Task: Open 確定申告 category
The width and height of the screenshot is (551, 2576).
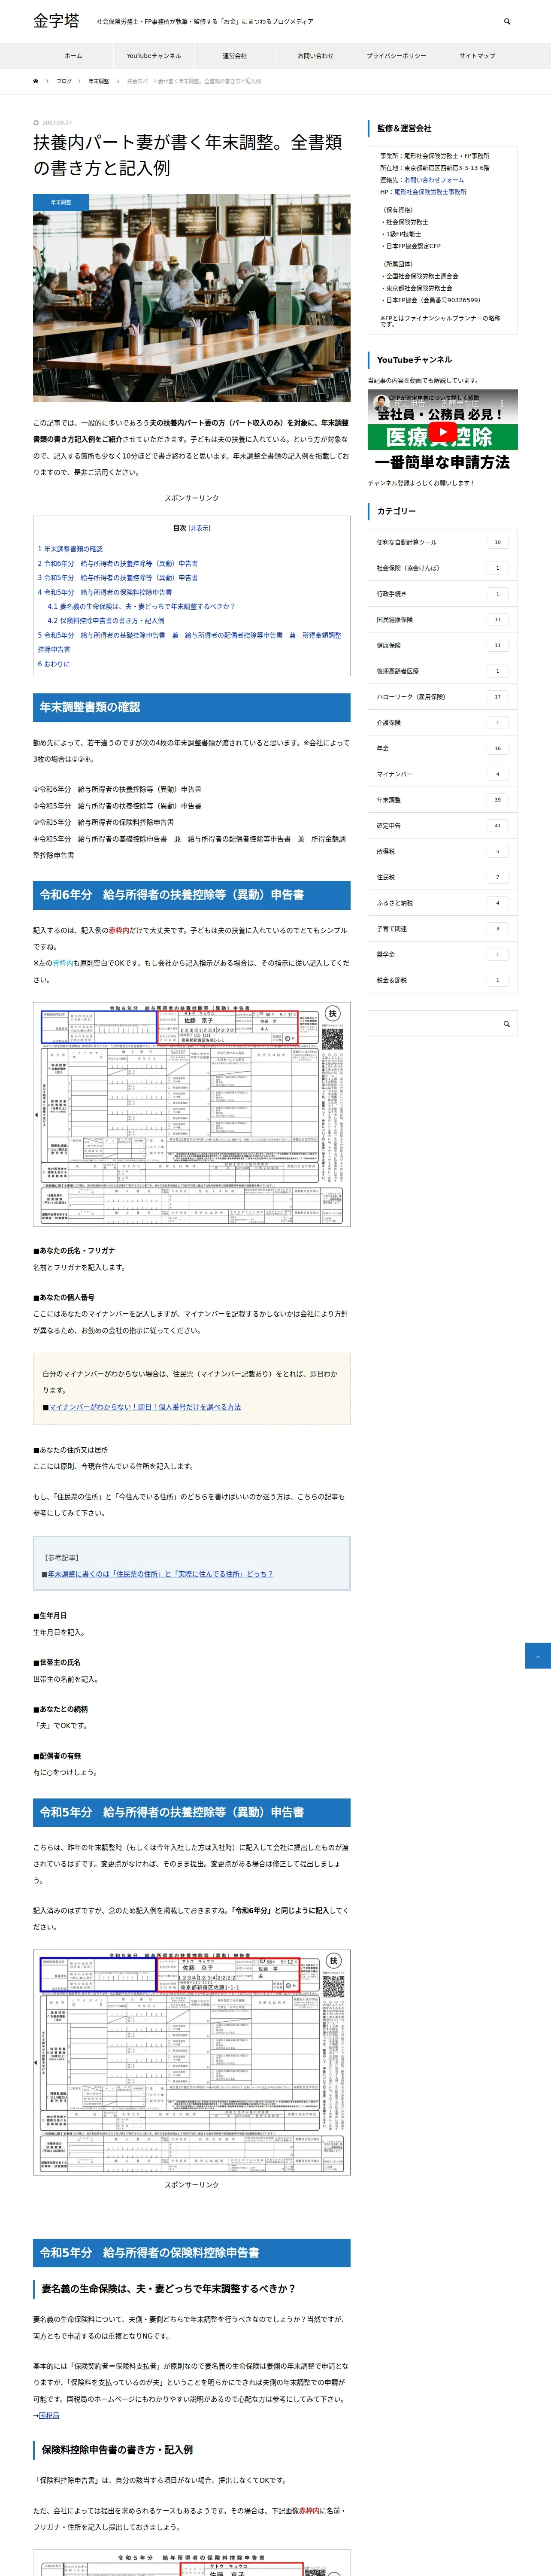Action: click(442, 825)
